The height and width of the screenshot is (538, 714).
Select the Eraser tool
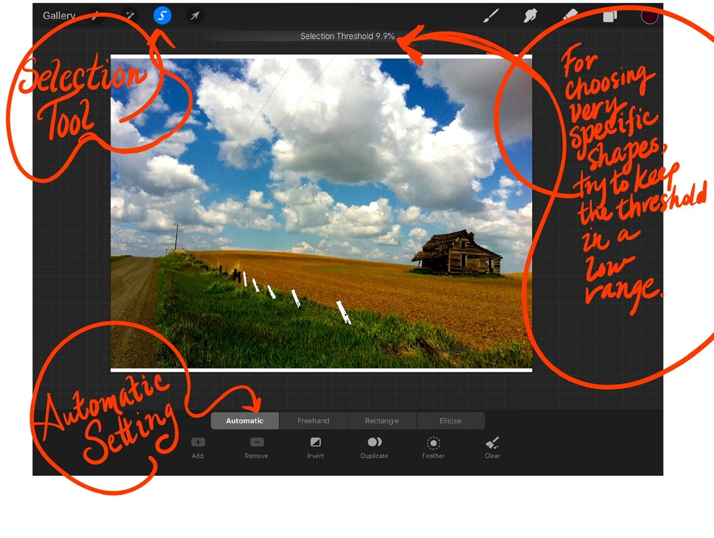pyautogui.click(x=570, y=15)
